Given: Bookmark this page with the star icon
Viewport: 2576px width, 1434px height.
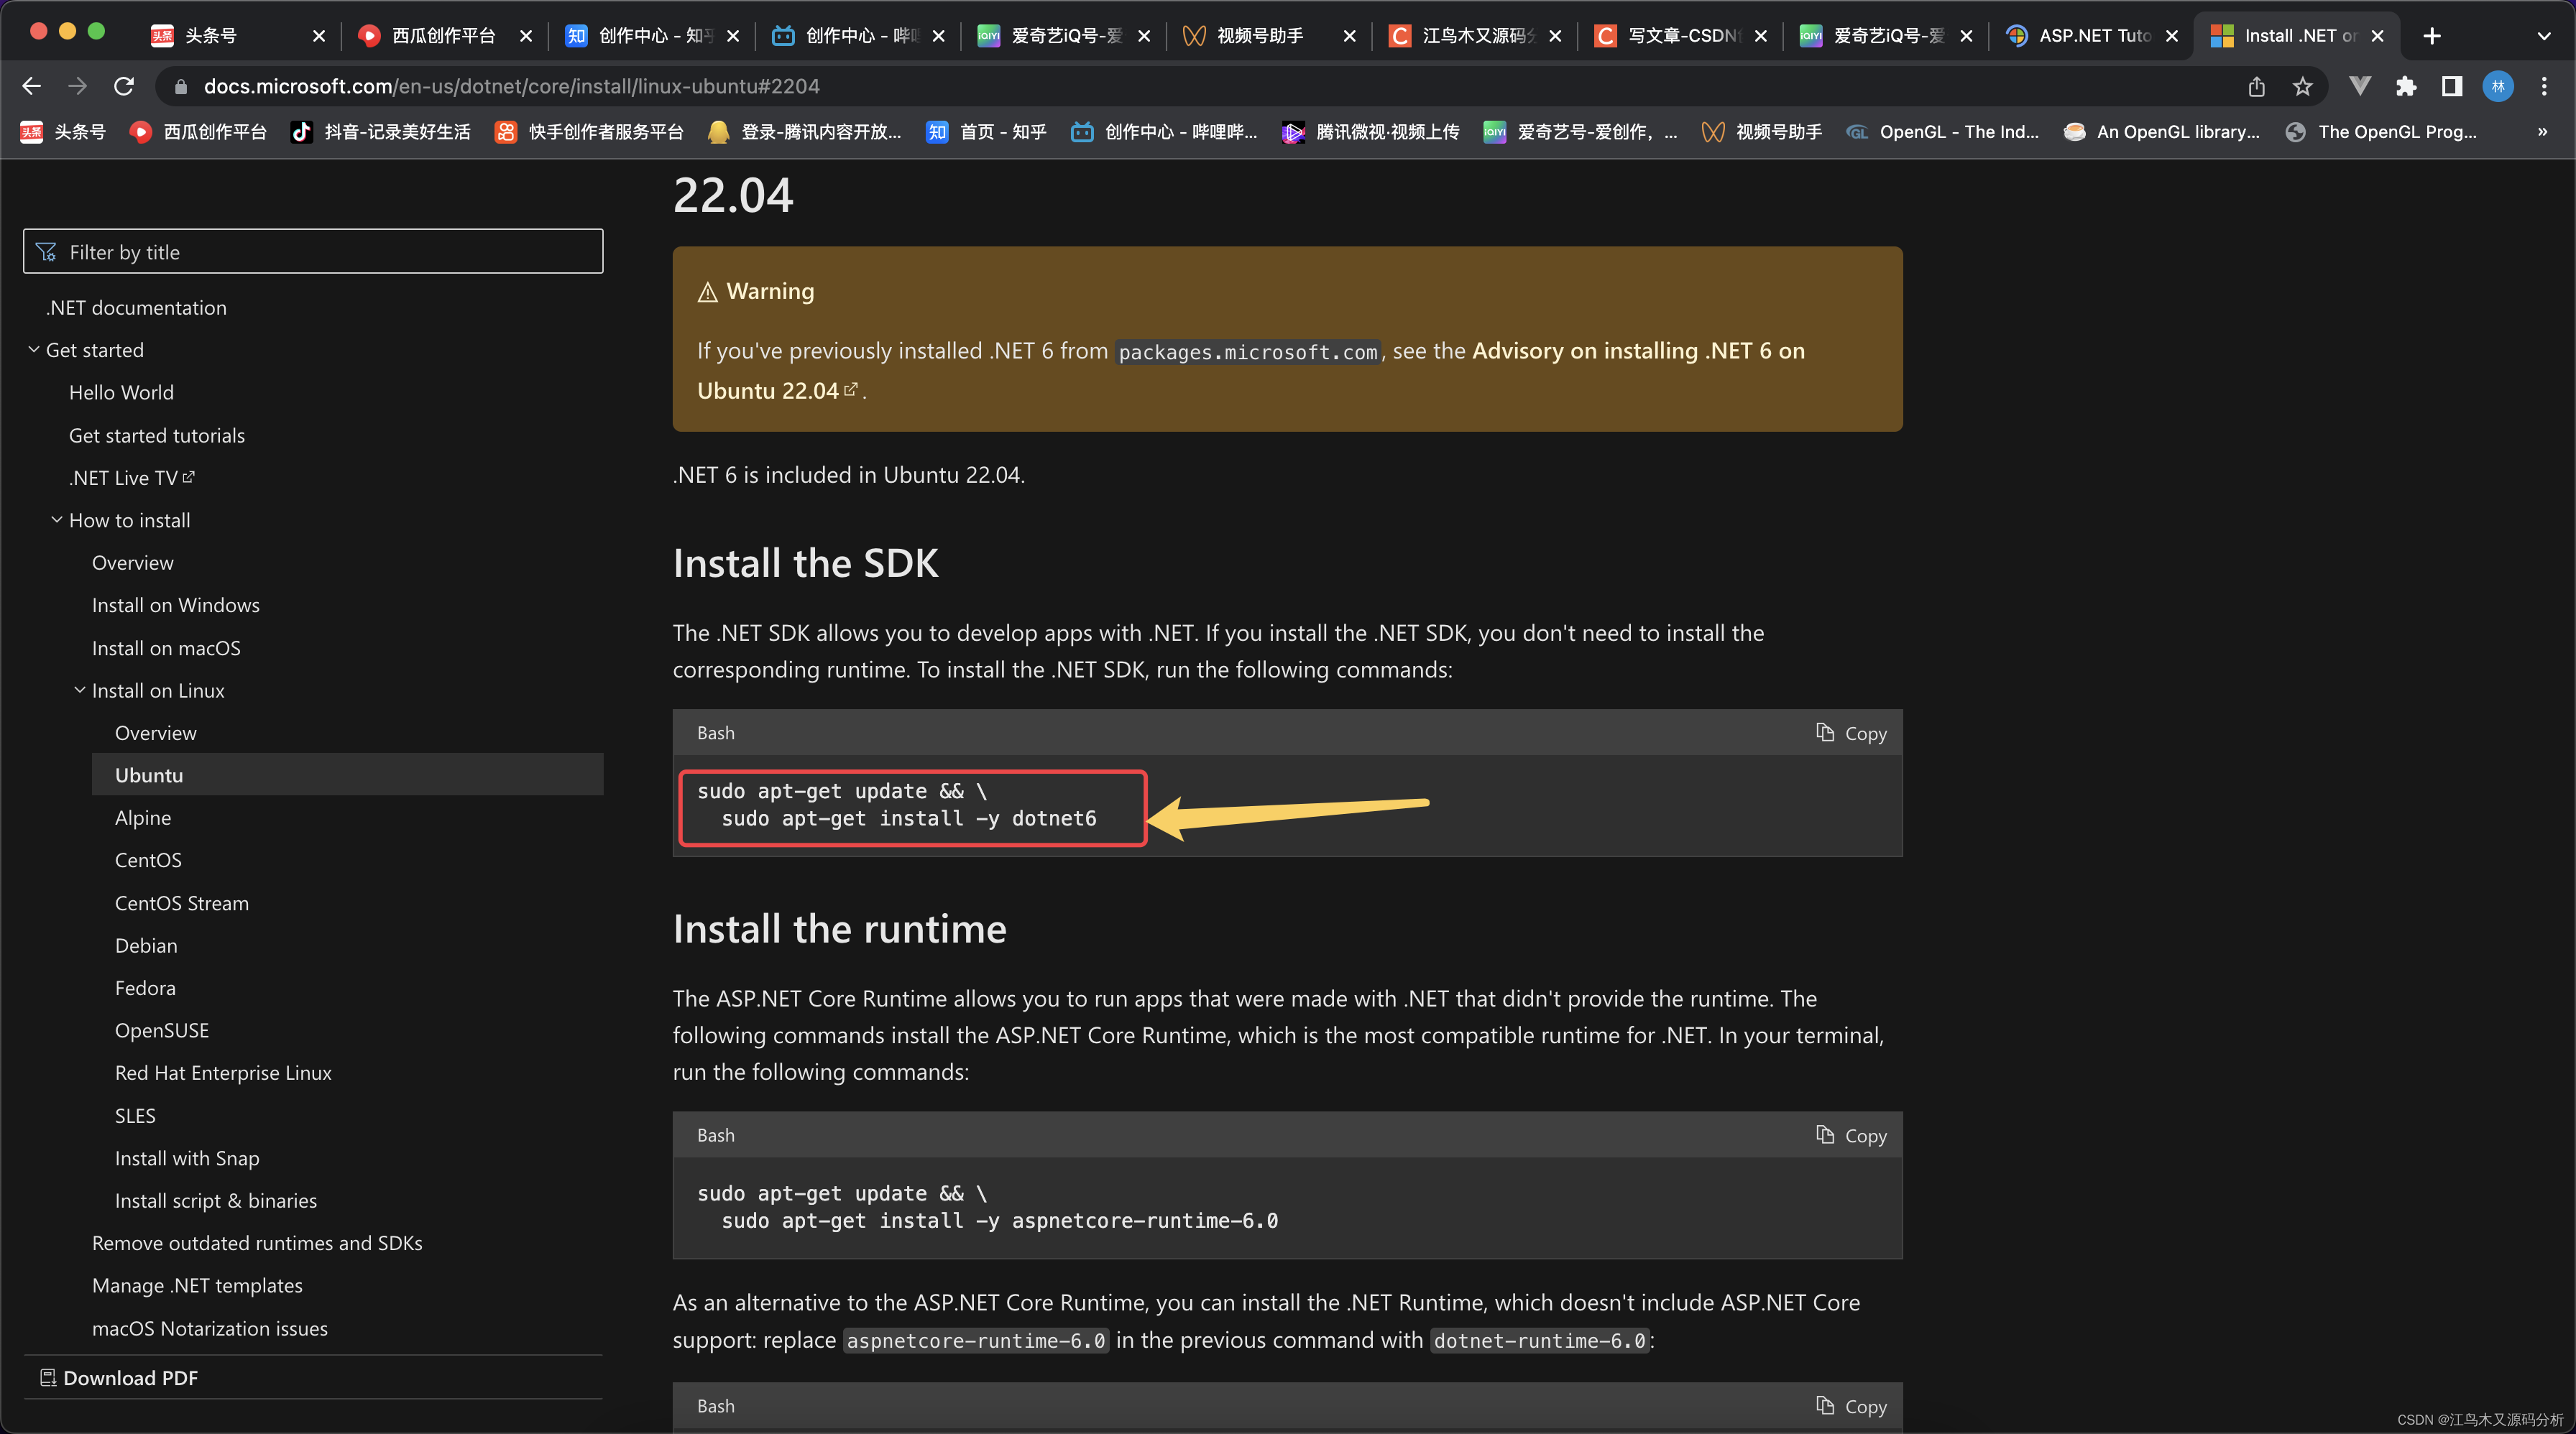Looking at the screenshot, I should [x=2303, y=86].
